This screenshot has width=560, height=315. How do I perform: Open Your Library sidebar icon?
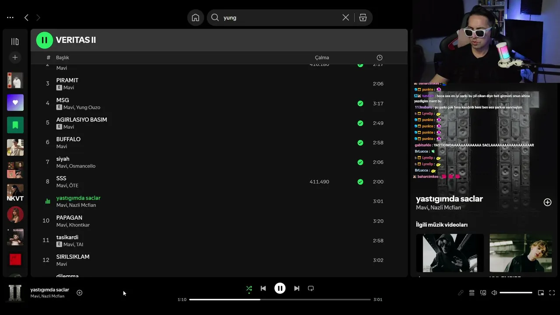tap(15, 42)
